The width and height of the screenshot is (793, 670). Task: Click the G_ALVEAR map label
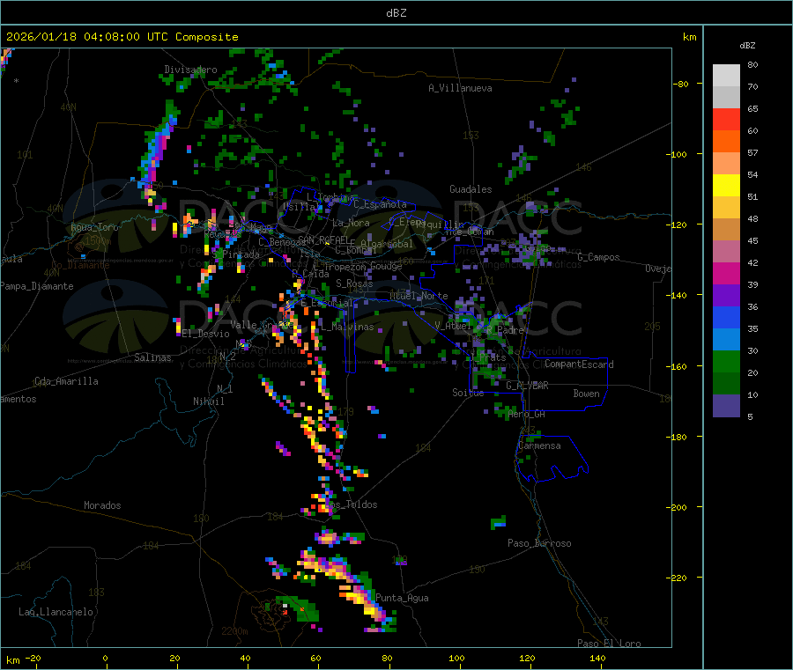pos(528,386)
